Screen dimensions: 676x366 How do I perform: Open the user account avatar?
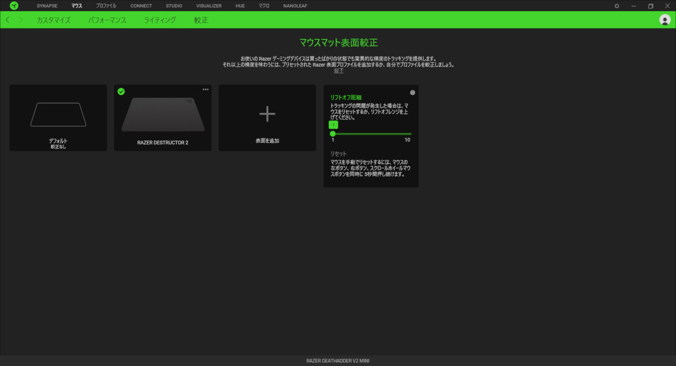pyautogui.click(x=665, y=20)
